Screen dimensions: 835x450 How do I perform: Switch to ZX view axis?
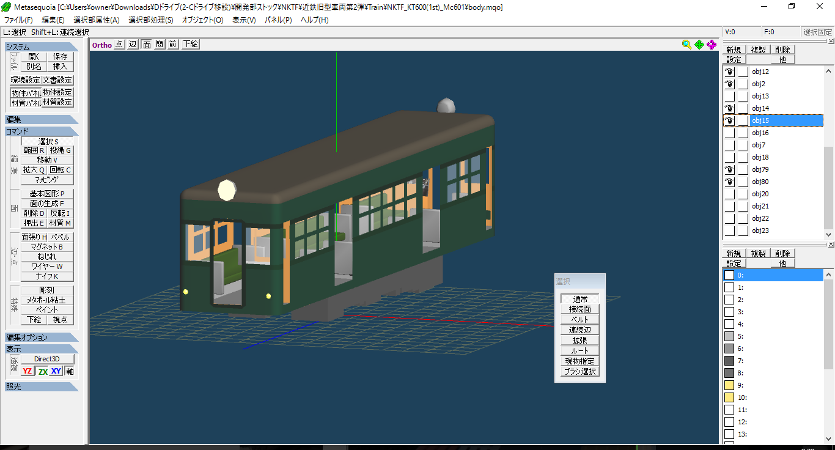43,371
